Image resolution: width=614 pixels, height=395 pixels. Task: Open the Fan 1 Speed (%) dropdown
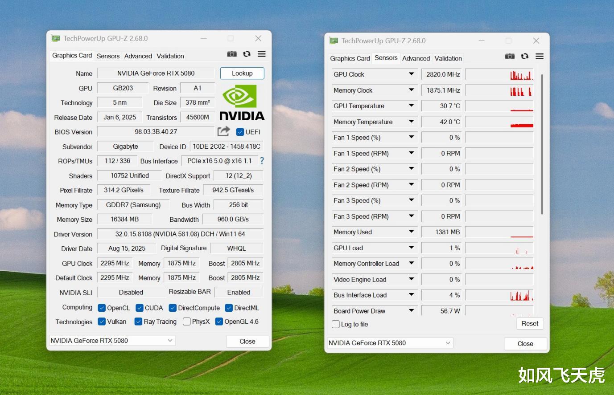(x=412, y=138)
